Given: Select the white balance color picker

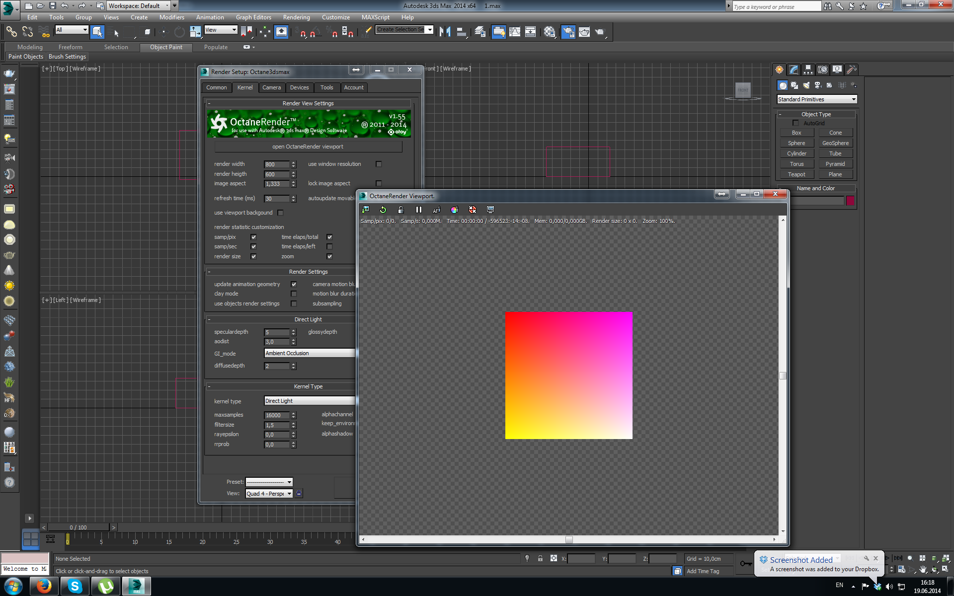Looking at the screenshot, I should (454, 210).
